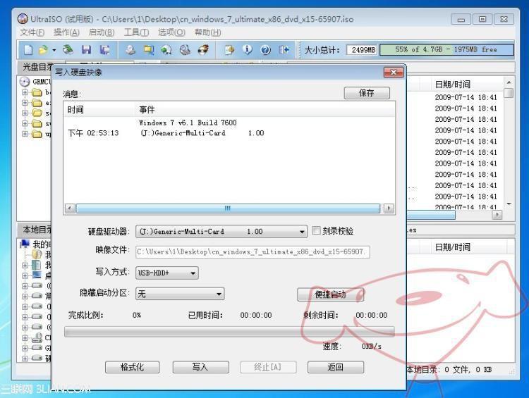Click the 映像文件 path field
The image size is (529, 398).
coord(253,251)
